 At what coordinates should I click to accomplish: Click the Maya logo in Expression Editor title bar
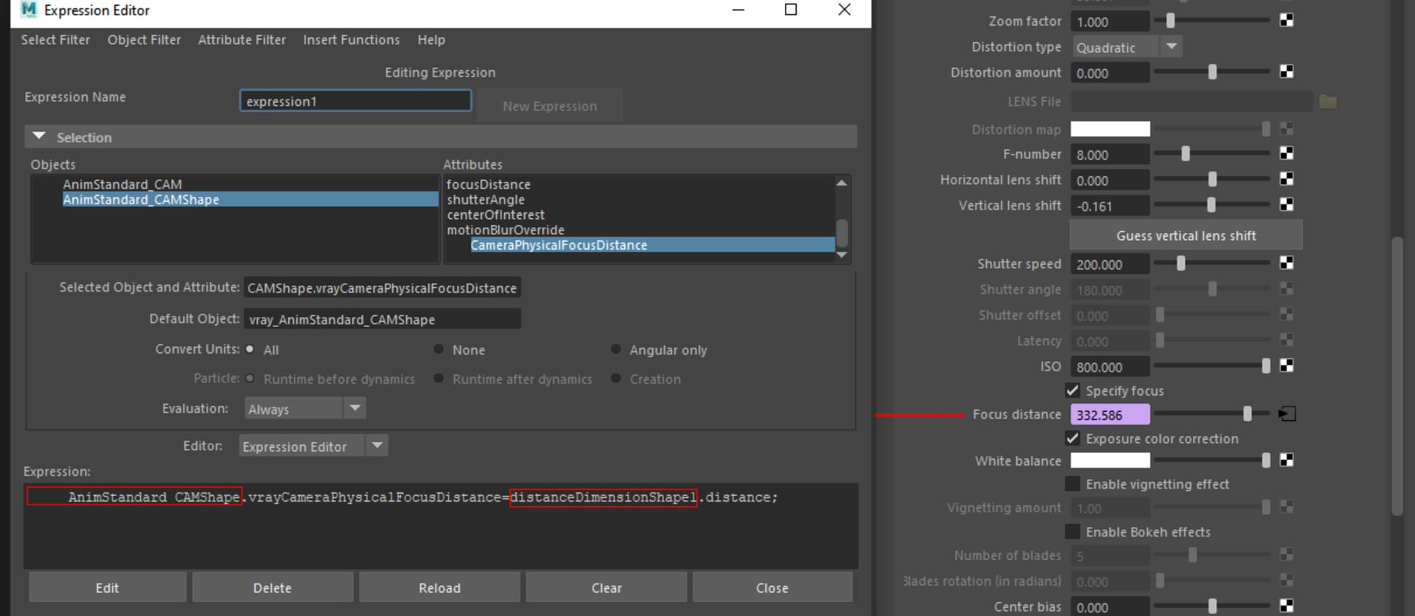pyautogui.click(x=28, y=10)
